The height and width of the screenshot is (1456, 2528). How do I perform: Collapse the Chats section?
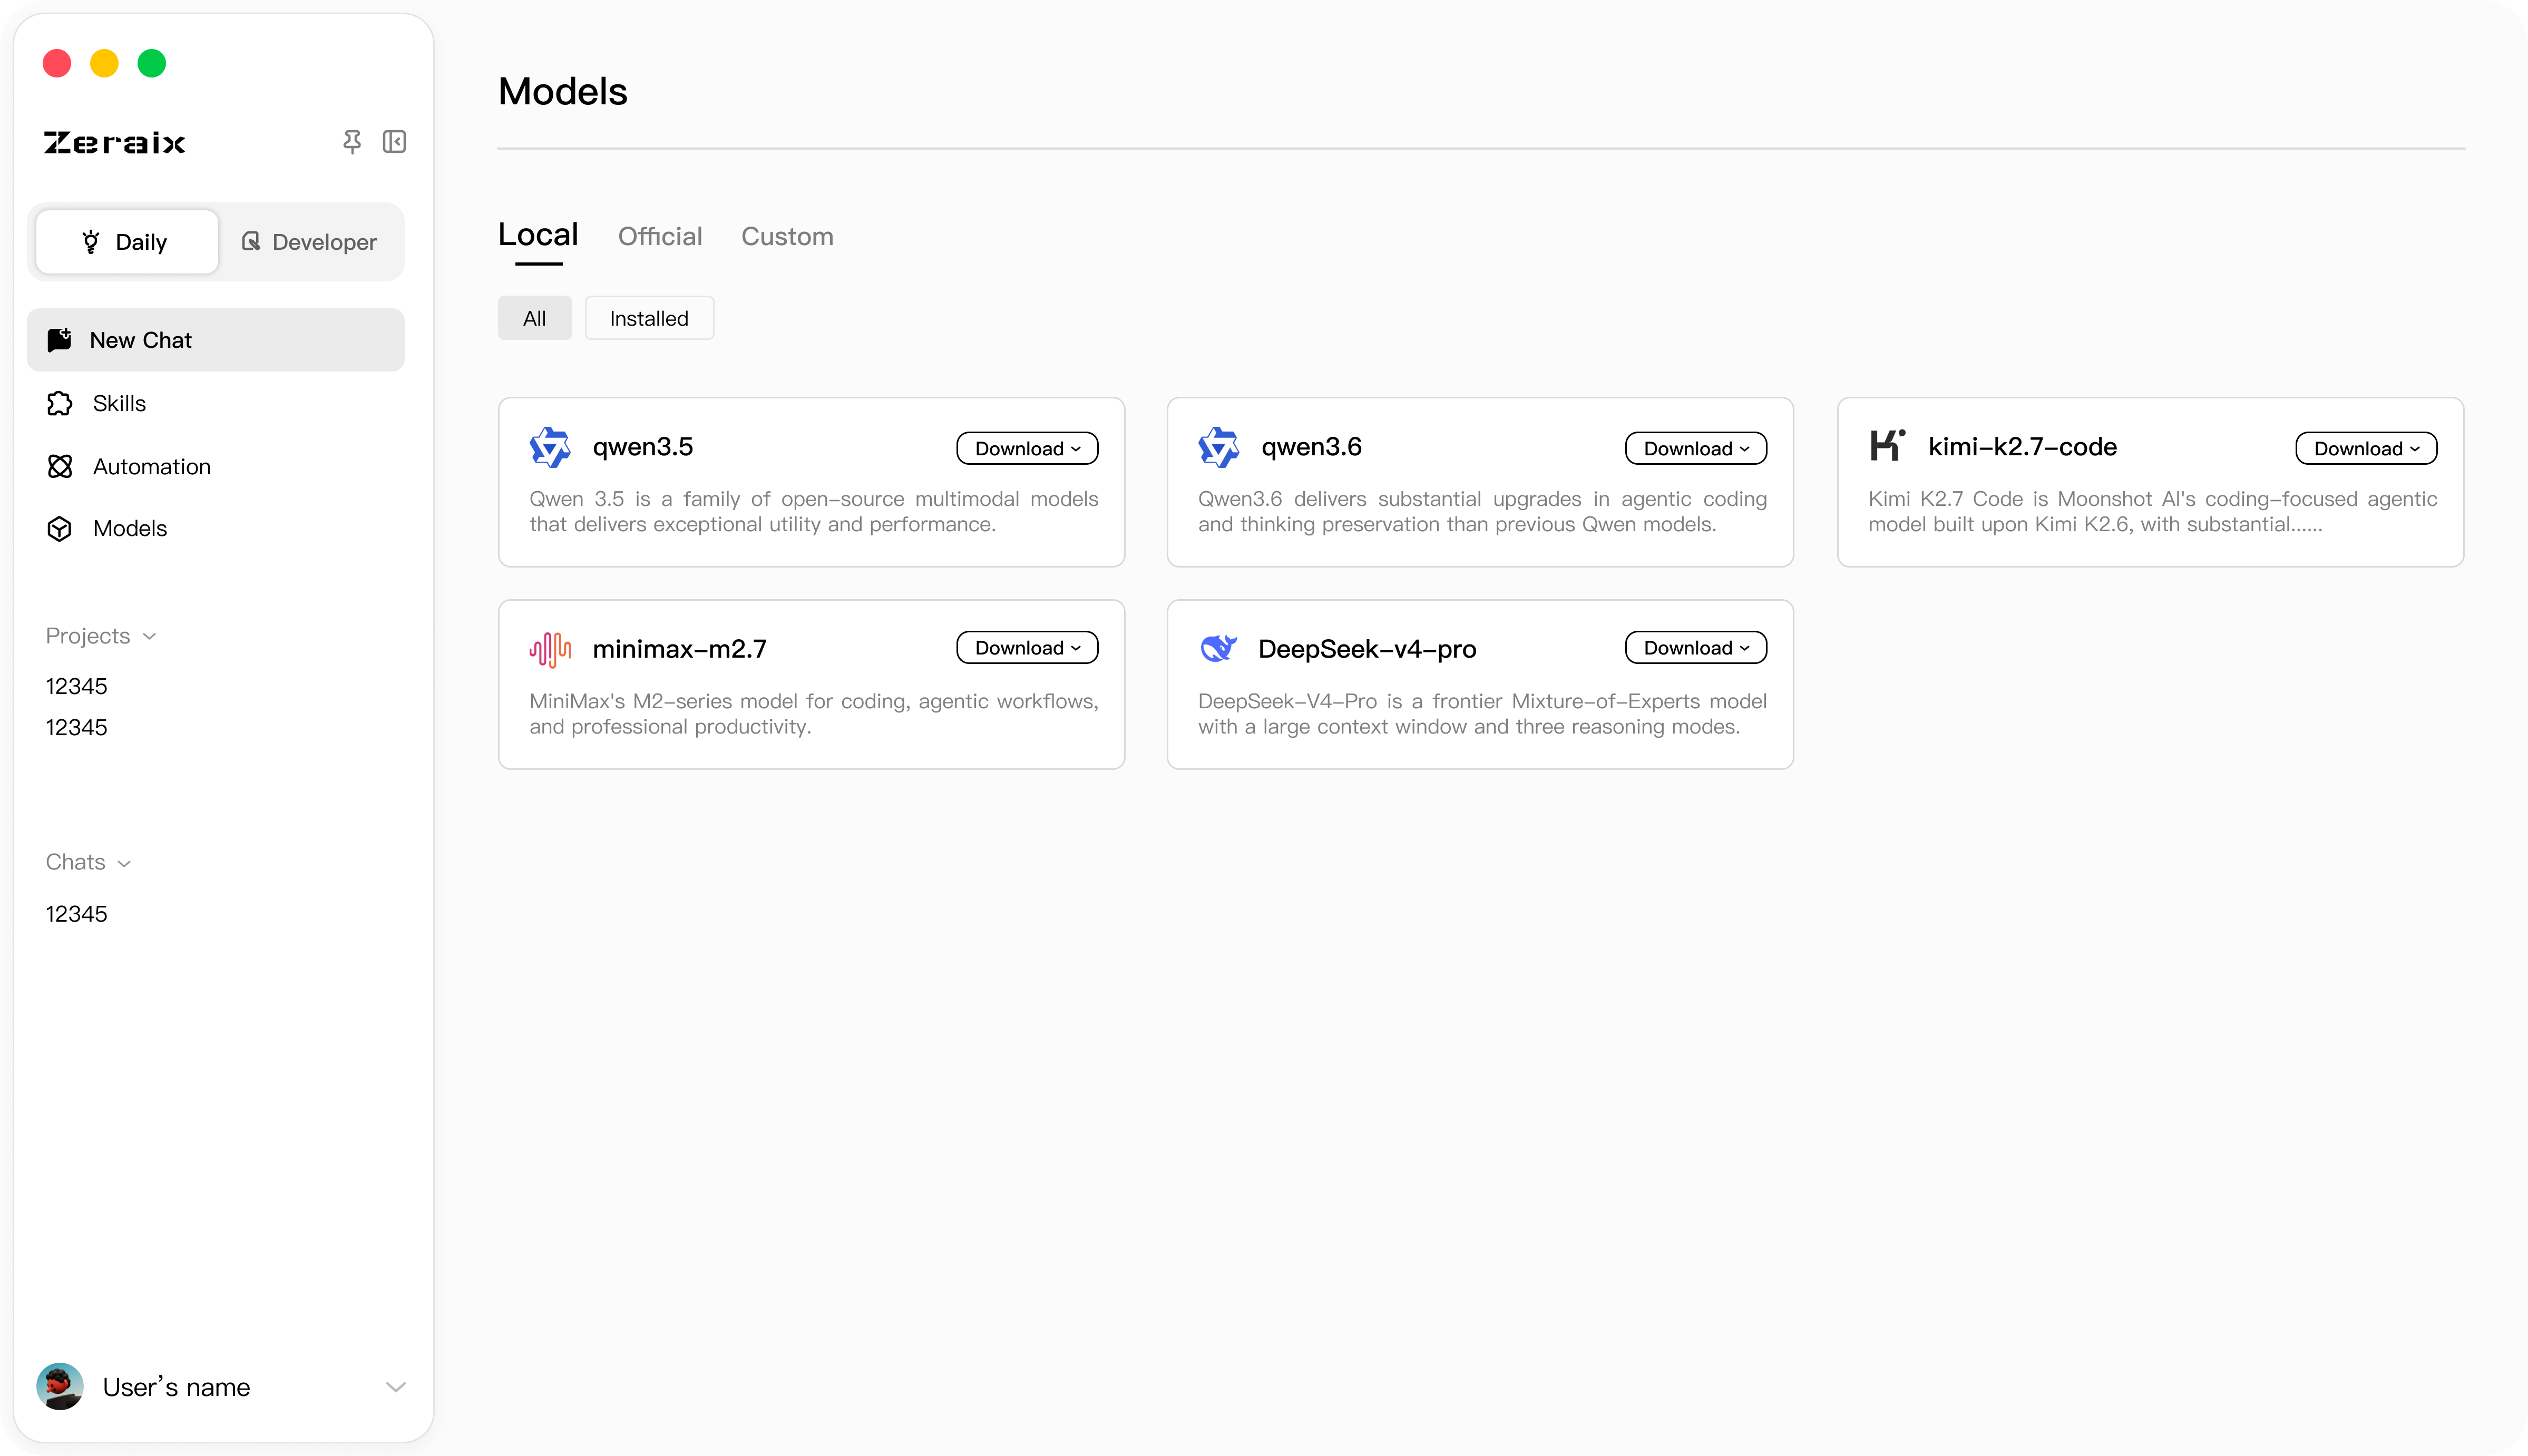88,862
